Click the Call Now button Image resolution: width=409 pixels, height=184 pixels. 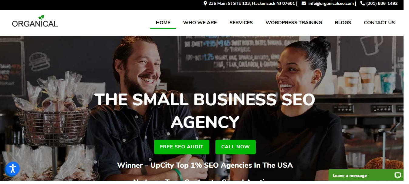pos(235,147)
